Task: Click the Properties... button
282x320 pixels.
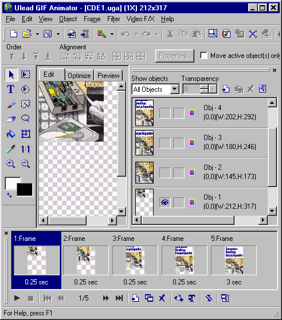Action: click(x=175, y=56)
